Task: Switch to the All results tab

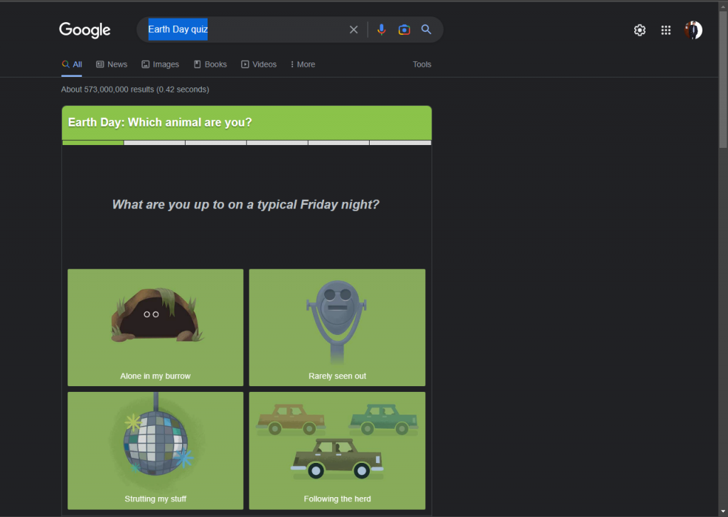Action: (72, 65)
